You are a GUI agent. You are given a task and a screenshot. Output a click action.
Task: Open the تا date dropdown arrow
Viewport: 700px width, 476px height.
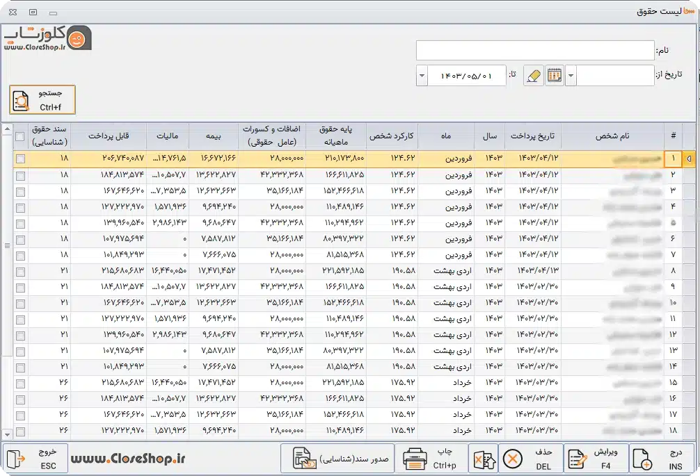point(422,75)
